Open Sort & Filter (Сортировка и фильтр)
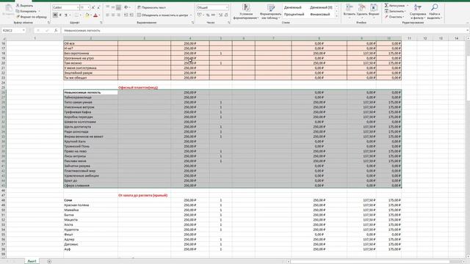Image resolution: width=470 pixels, height=264 pixels. click(418, 12)
